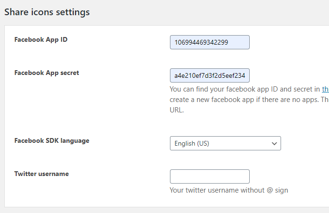329x213 pixels.
Task: Click the 'Facebook App ID' label
Action: (x=41, y=39)
